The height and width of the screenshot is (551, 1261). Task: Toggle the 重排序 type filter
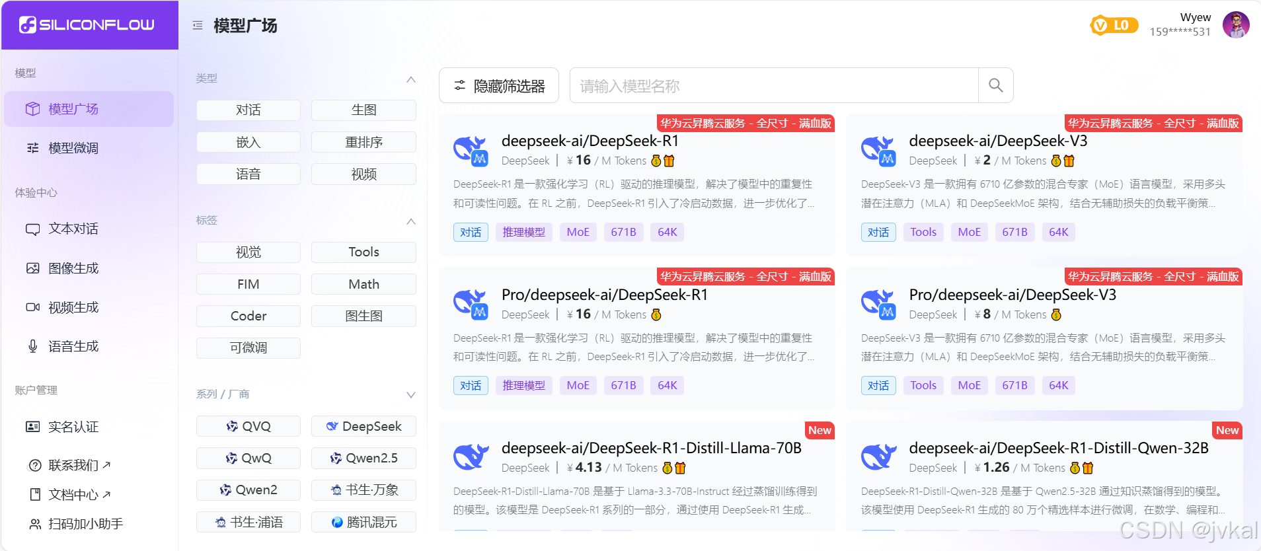coord(363,142)
